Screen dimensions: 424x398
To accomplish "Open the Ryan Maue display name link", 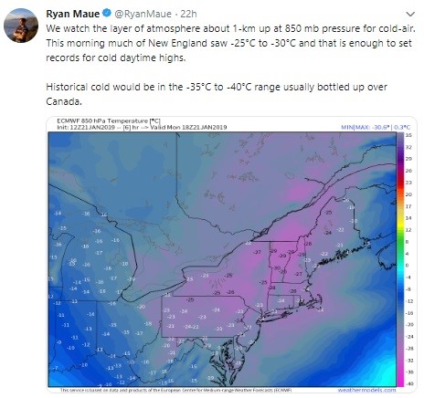I will pos(73,14).
